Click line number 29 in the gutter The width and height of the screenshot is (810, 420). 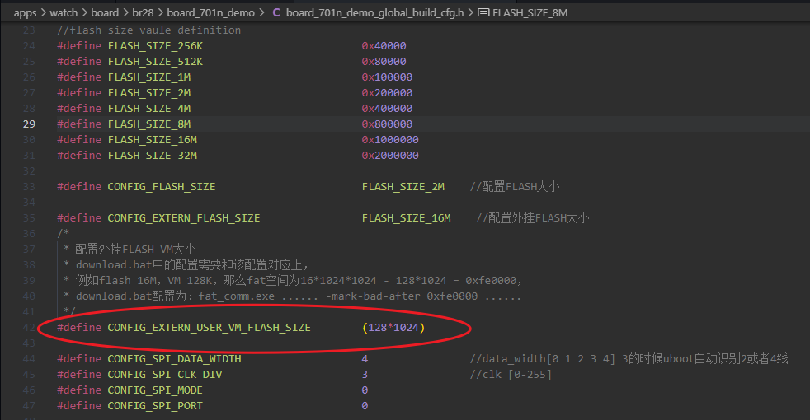coord(29,124)
